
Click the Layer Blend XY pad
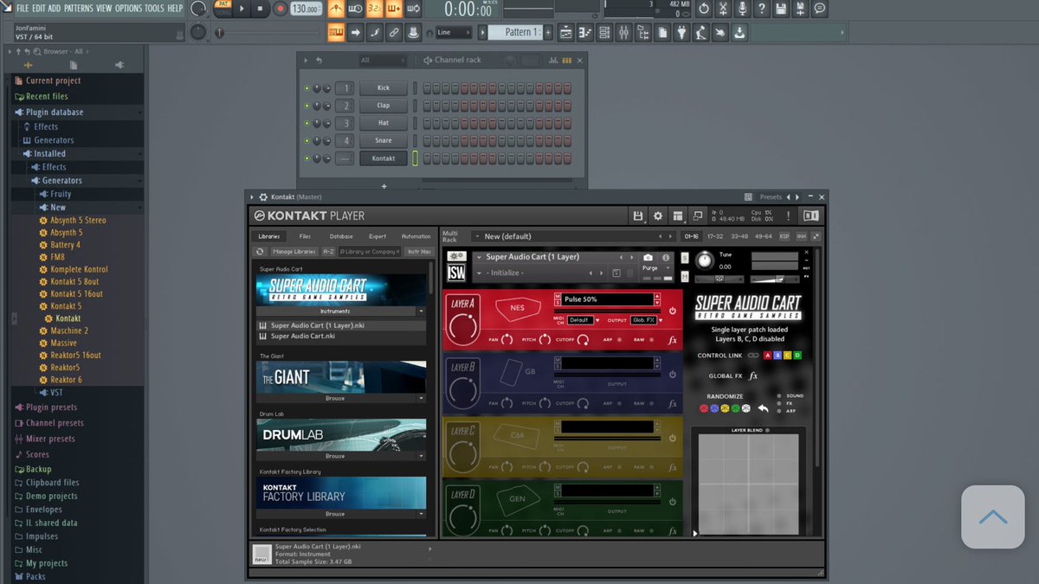click(748, 485)
